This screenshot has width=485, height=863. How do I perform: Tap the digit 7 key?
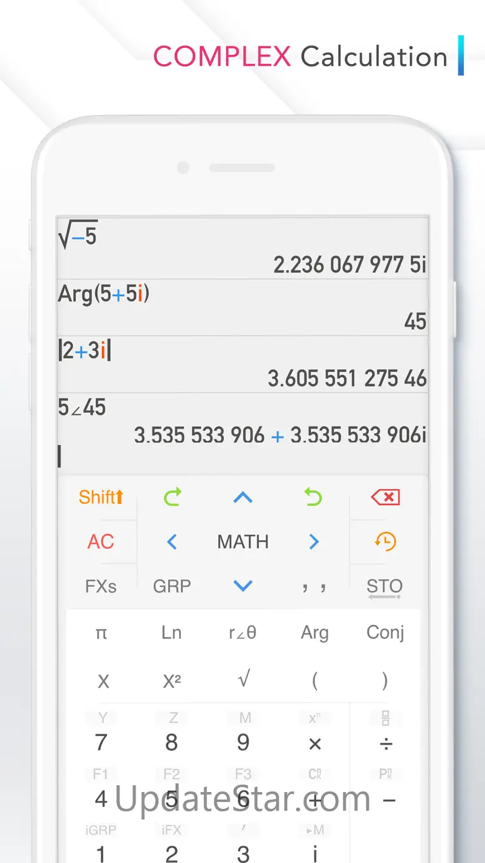[101, 742]
